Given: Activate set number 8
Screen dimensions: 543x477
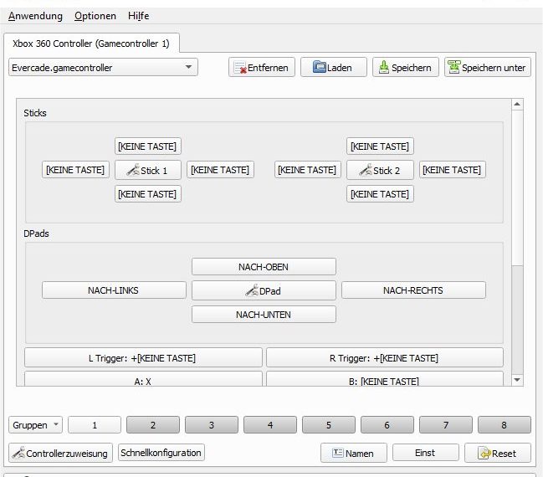Looking at the screenshot, I should pyautogui.click(x=503, y=425).
